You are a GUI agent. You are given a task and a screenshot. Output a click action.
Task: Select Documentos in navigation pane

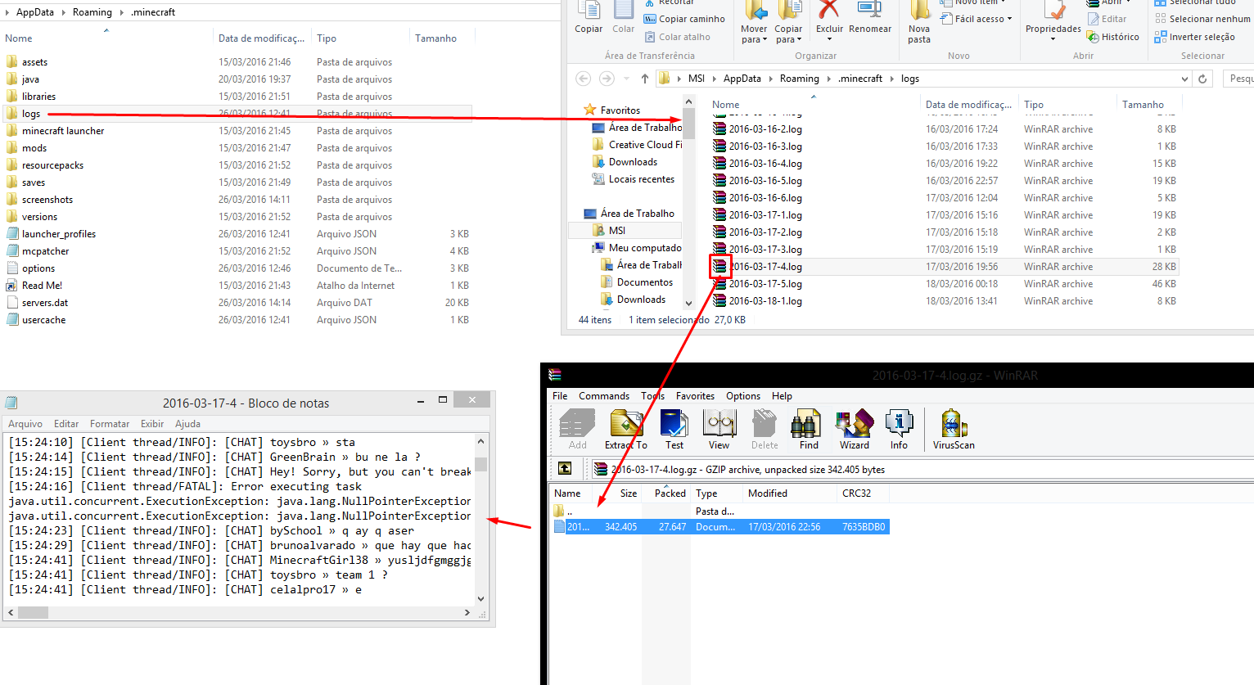(645, 282)
